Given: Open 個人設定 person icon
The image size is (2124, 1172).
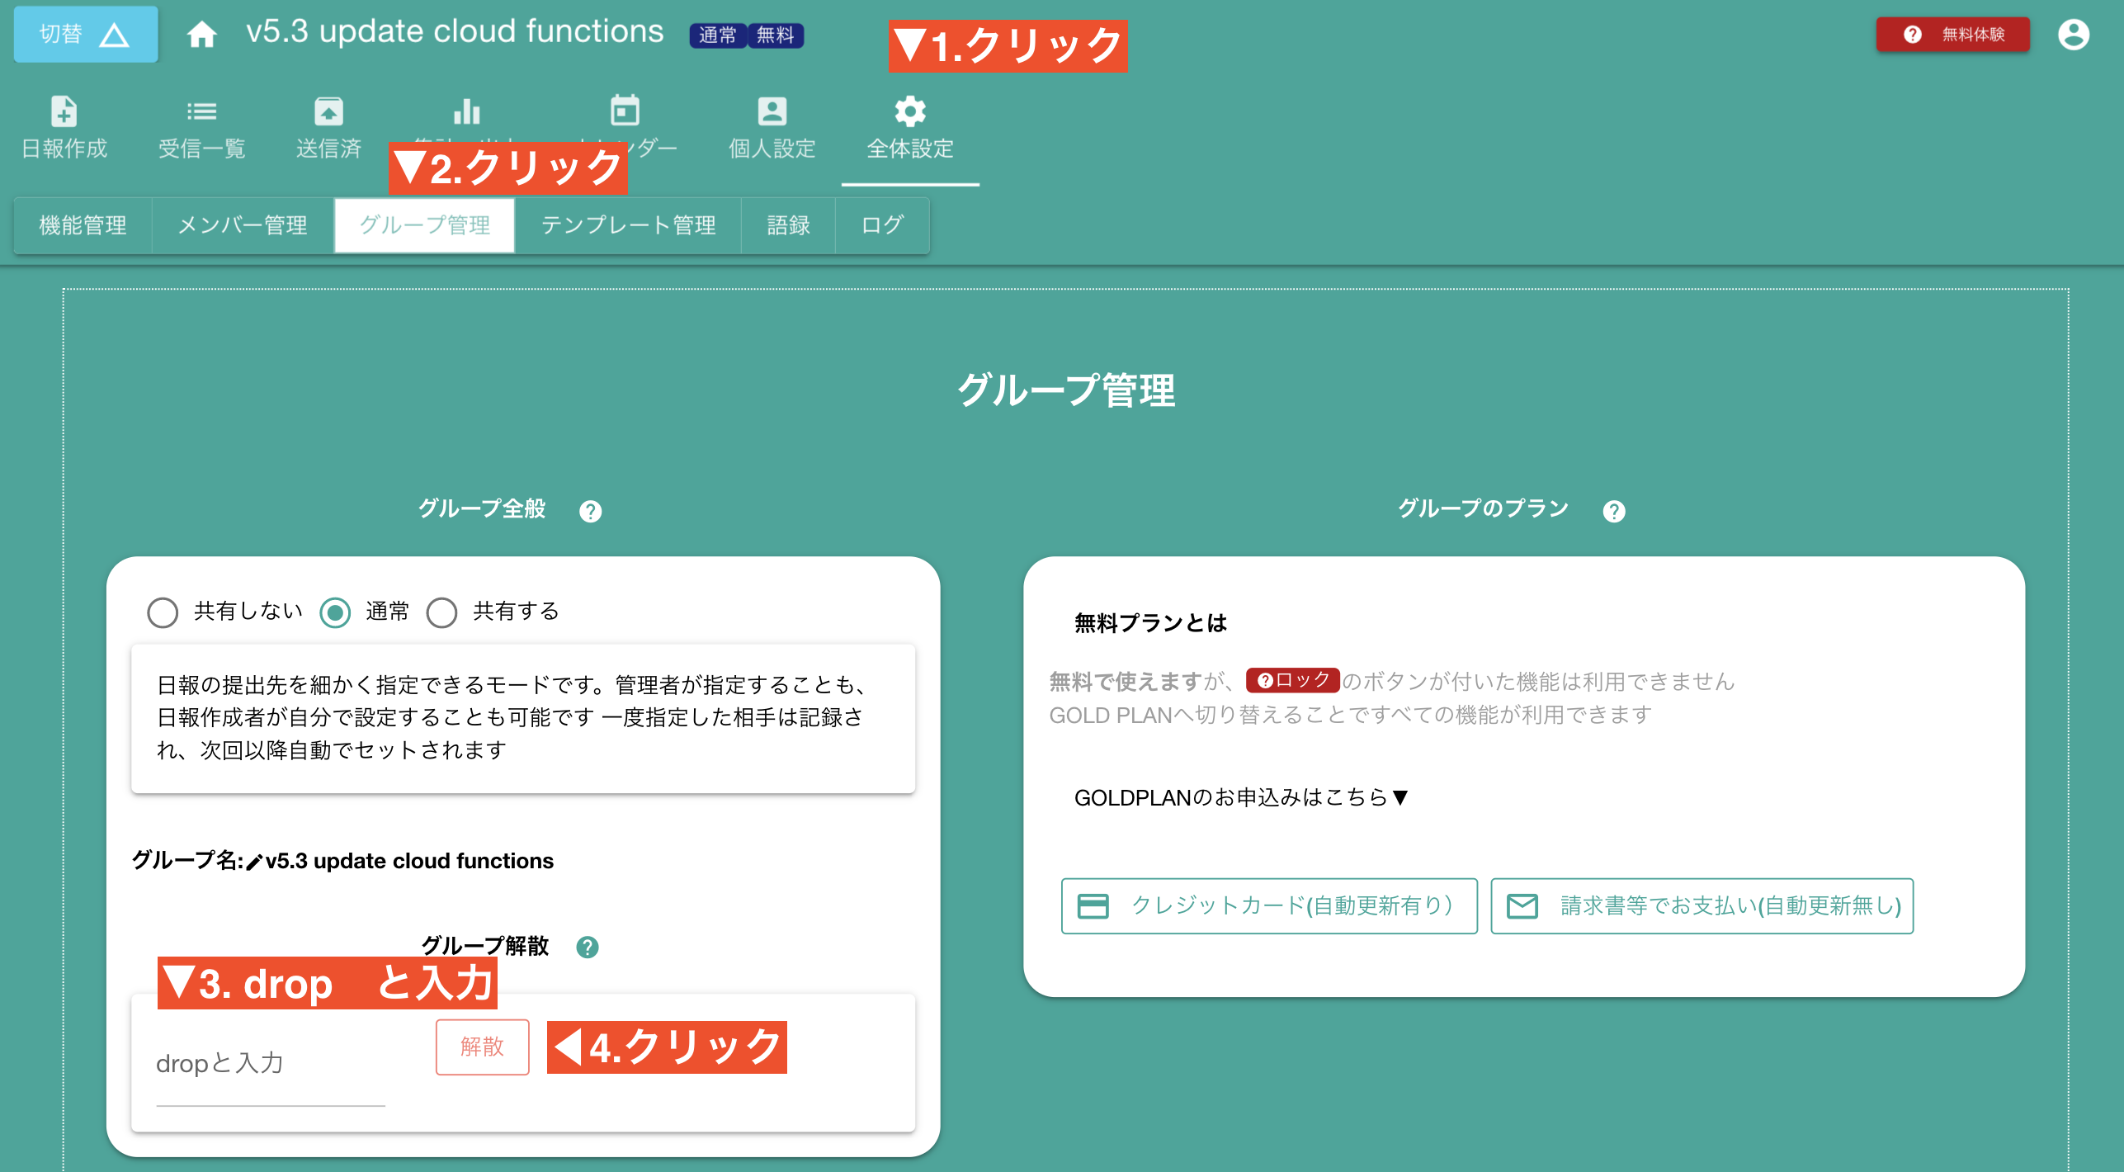Looking at the screenshot, I should tap(772, 111).
